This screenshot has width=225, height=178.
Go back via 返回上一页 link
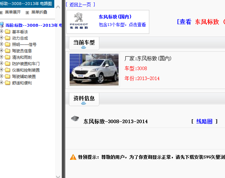coord(80,5)
